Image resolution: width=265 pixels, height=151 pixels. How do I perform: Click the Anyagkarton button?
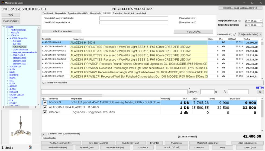(176, 143)
